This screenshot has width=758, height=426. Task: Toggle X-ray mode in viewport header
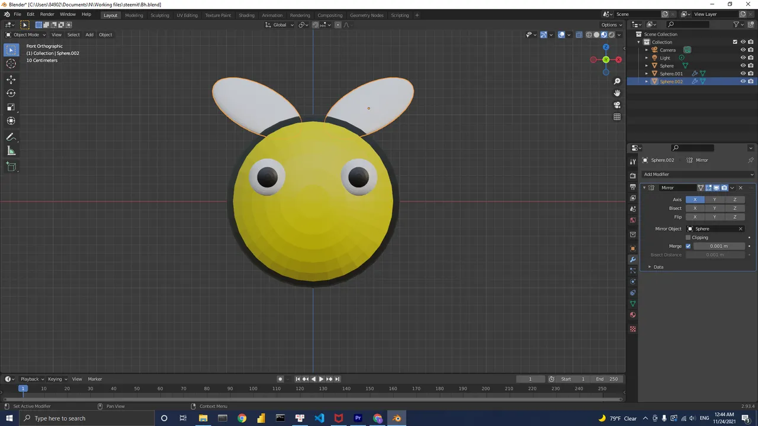click(x=579, y=34)
